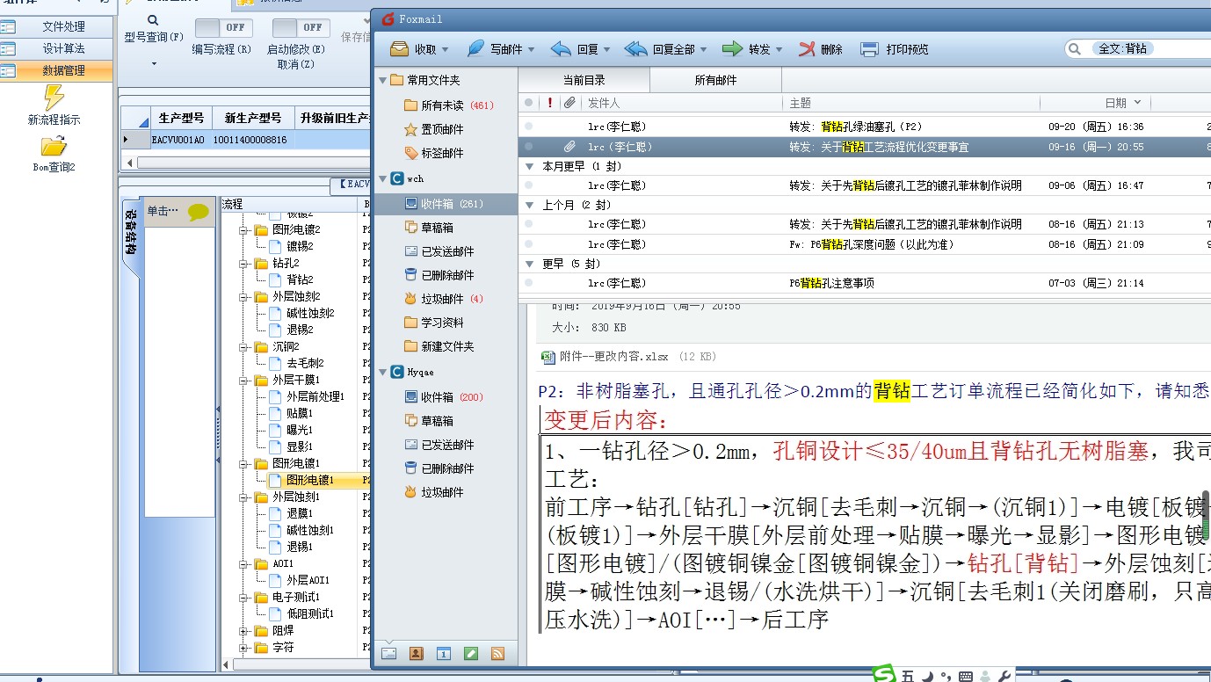The height and width of the screenshot is (682, 1211).
Task: Click the mail body vertical scrollbar thumb
Action: [x=1207, y=515]
